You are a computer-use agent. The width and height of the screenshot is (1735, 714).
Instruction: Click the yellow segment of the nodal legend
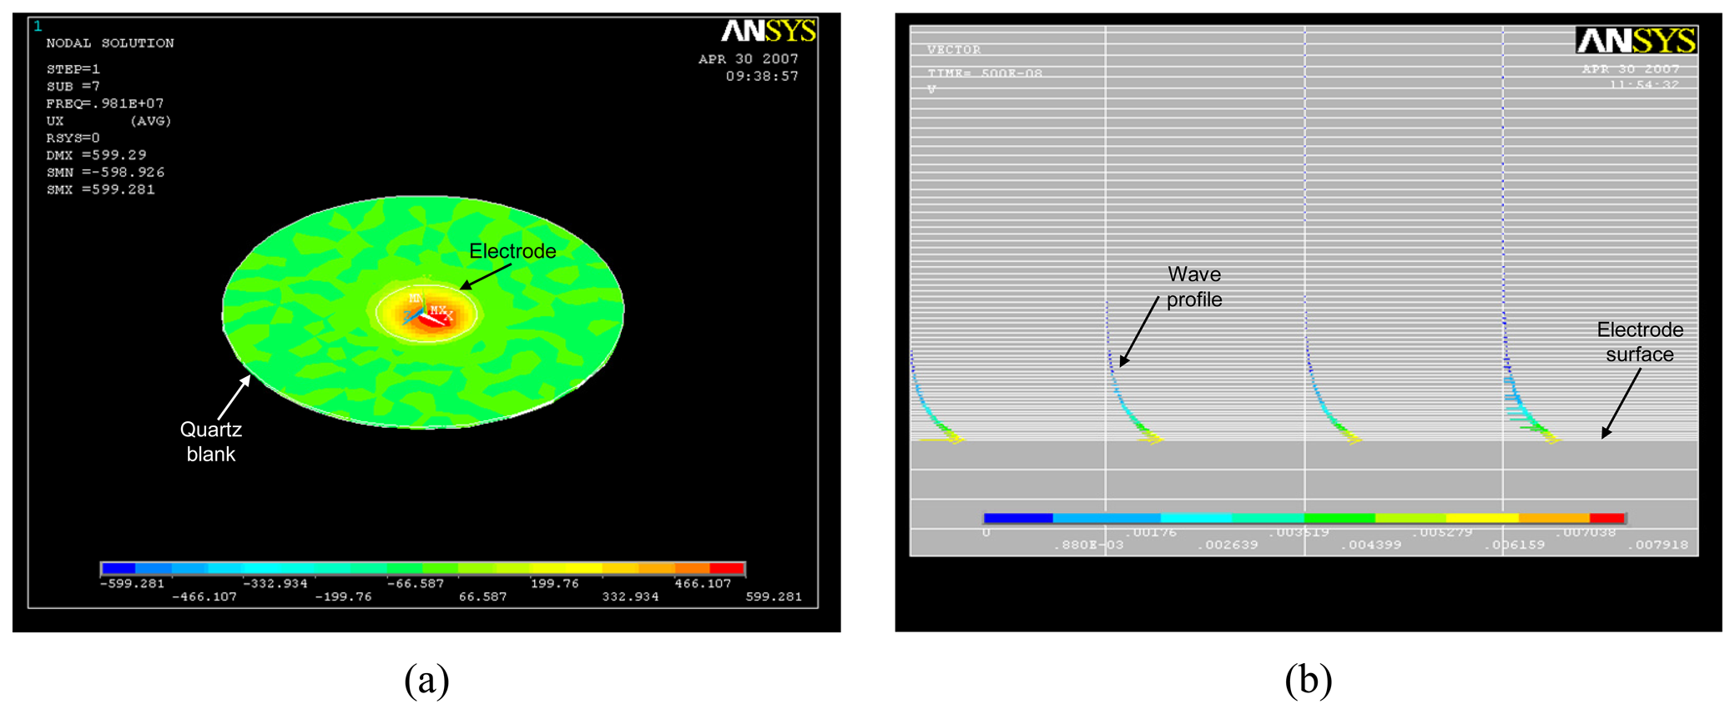coord(584,569)
